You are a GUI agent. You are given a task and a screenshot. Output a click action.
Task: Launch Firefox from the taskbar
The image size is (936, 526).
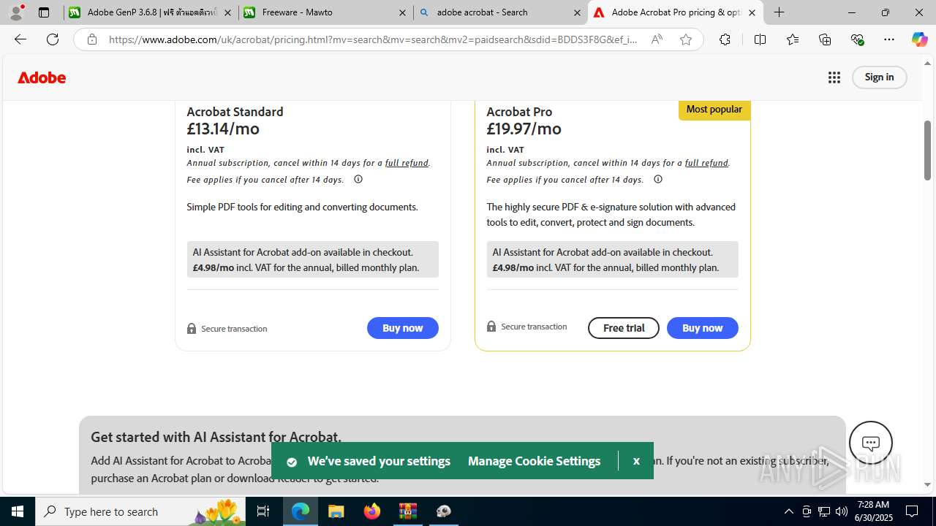point(372,511)
